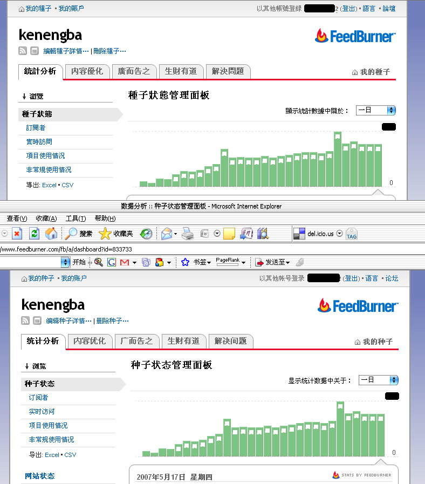The image size is (425, 484).
Task: Switch to the 內容優化 tab
Action: (87, 71)
